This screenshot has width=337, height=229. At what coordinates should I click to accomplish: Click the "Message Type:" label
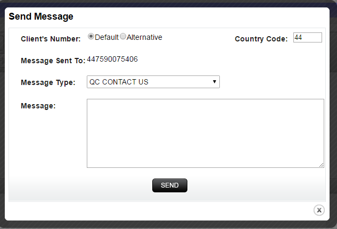(48, 82)
